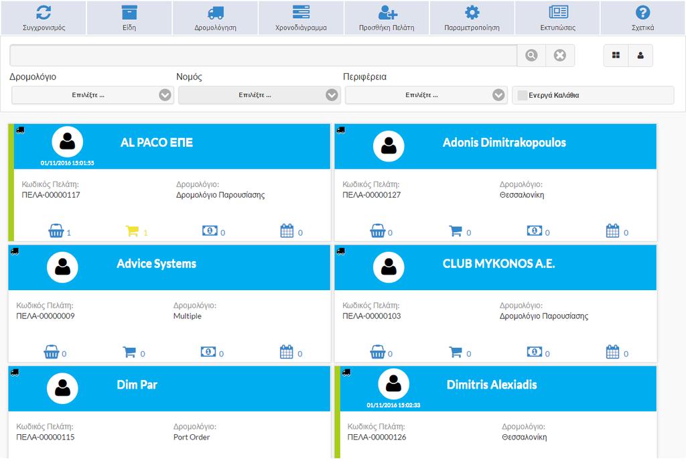Screen dimensions: 686x461
Task: Open Παραμετροποίηση settings
Action: pos(472,17)
